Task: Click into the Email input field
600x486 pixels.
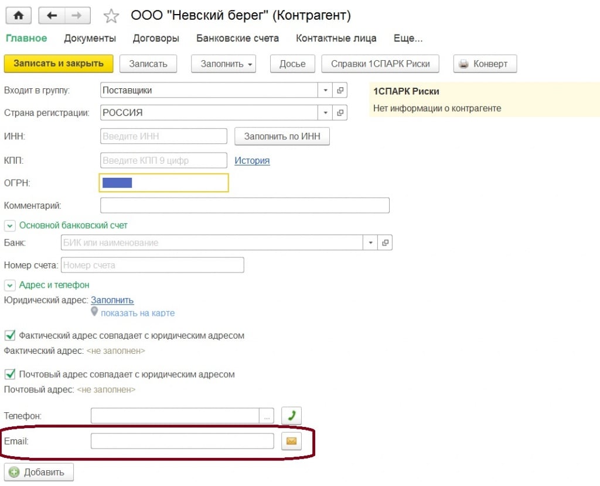Action: tap(182, 441)
